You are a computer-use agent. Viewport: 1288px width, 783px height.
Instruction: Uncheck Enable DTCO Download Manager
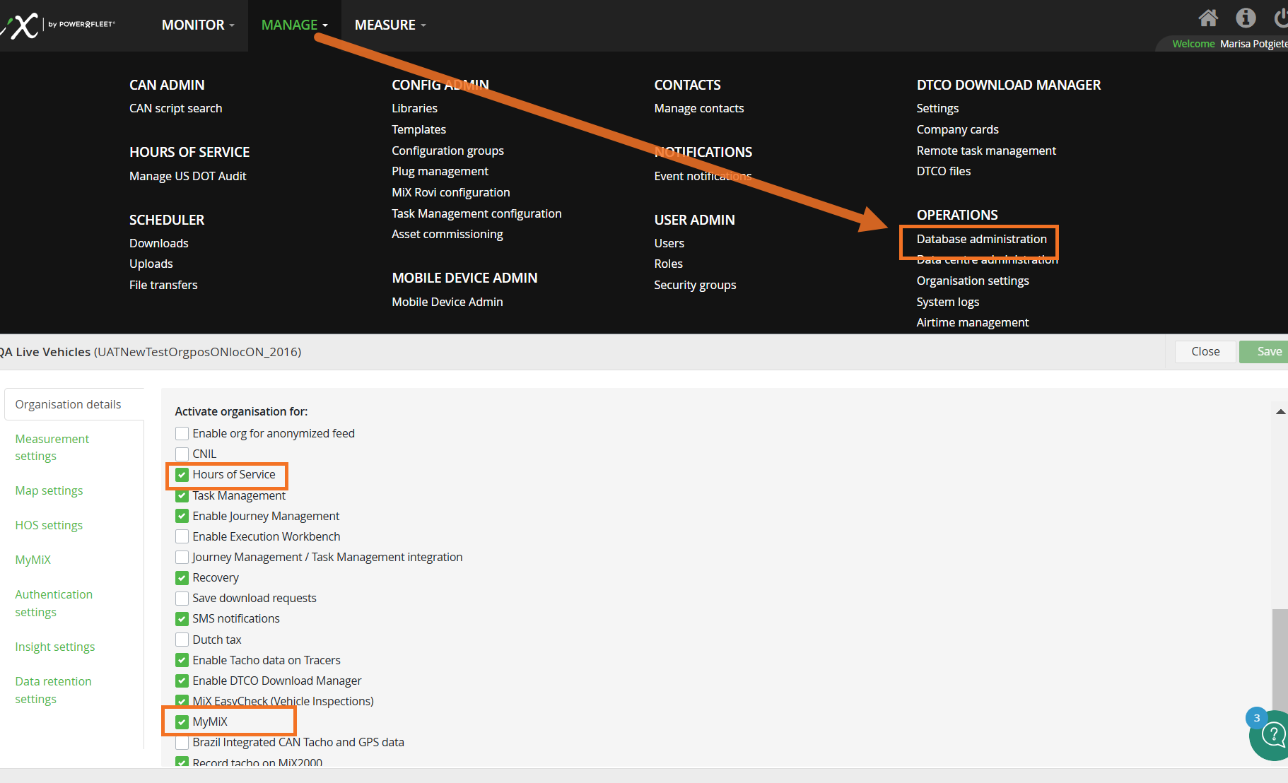click(x=182, y=681)
